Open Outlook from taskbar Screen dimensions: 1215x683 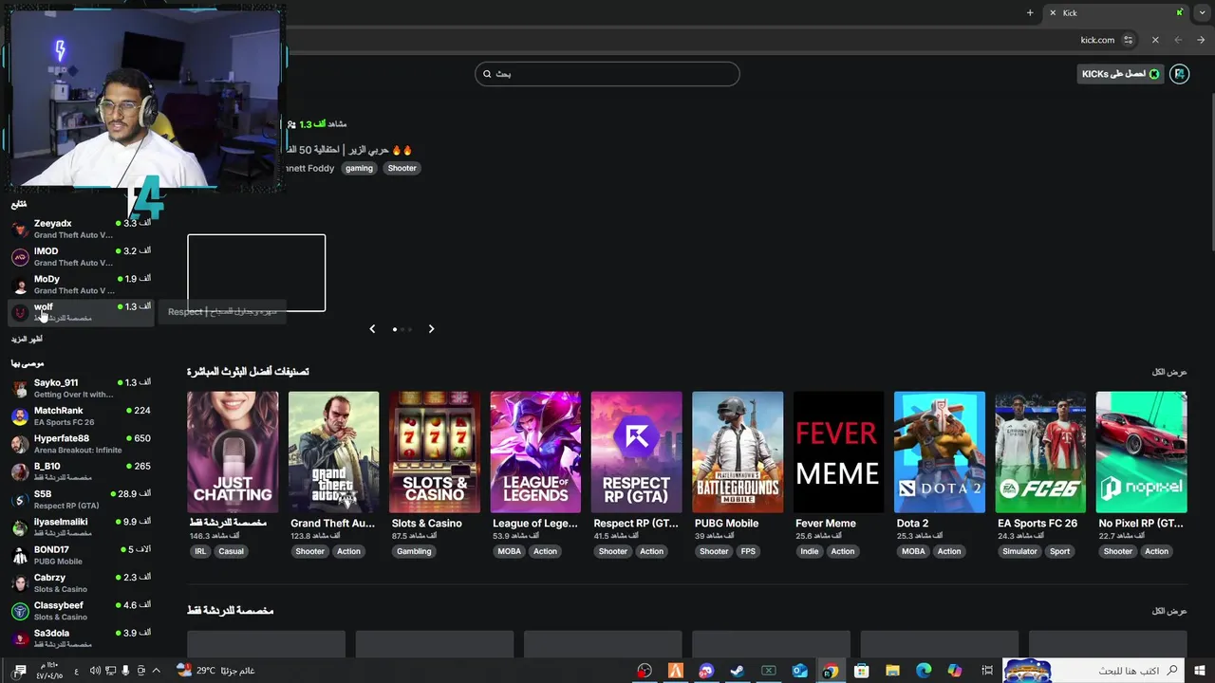(799, 671)
